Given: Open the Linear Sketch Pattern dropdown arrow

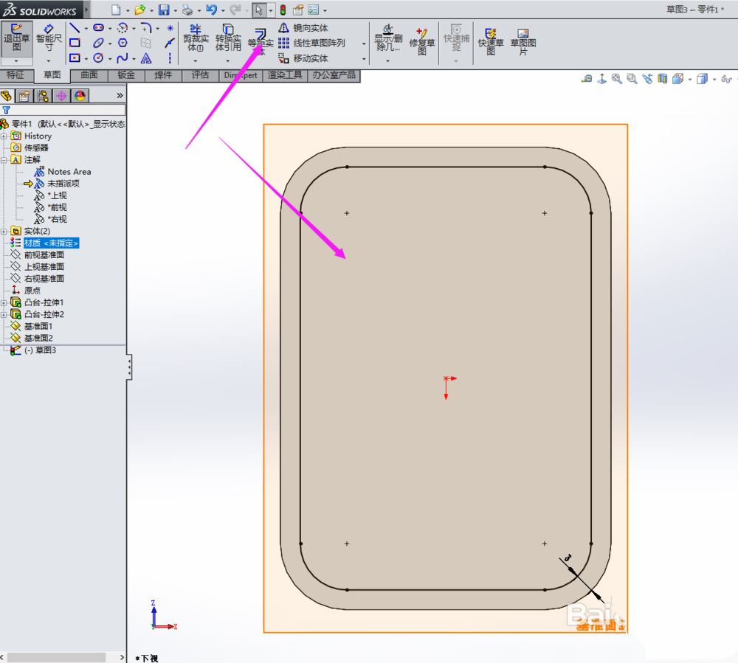Looking at the screenshot, I should click(364, 44).
